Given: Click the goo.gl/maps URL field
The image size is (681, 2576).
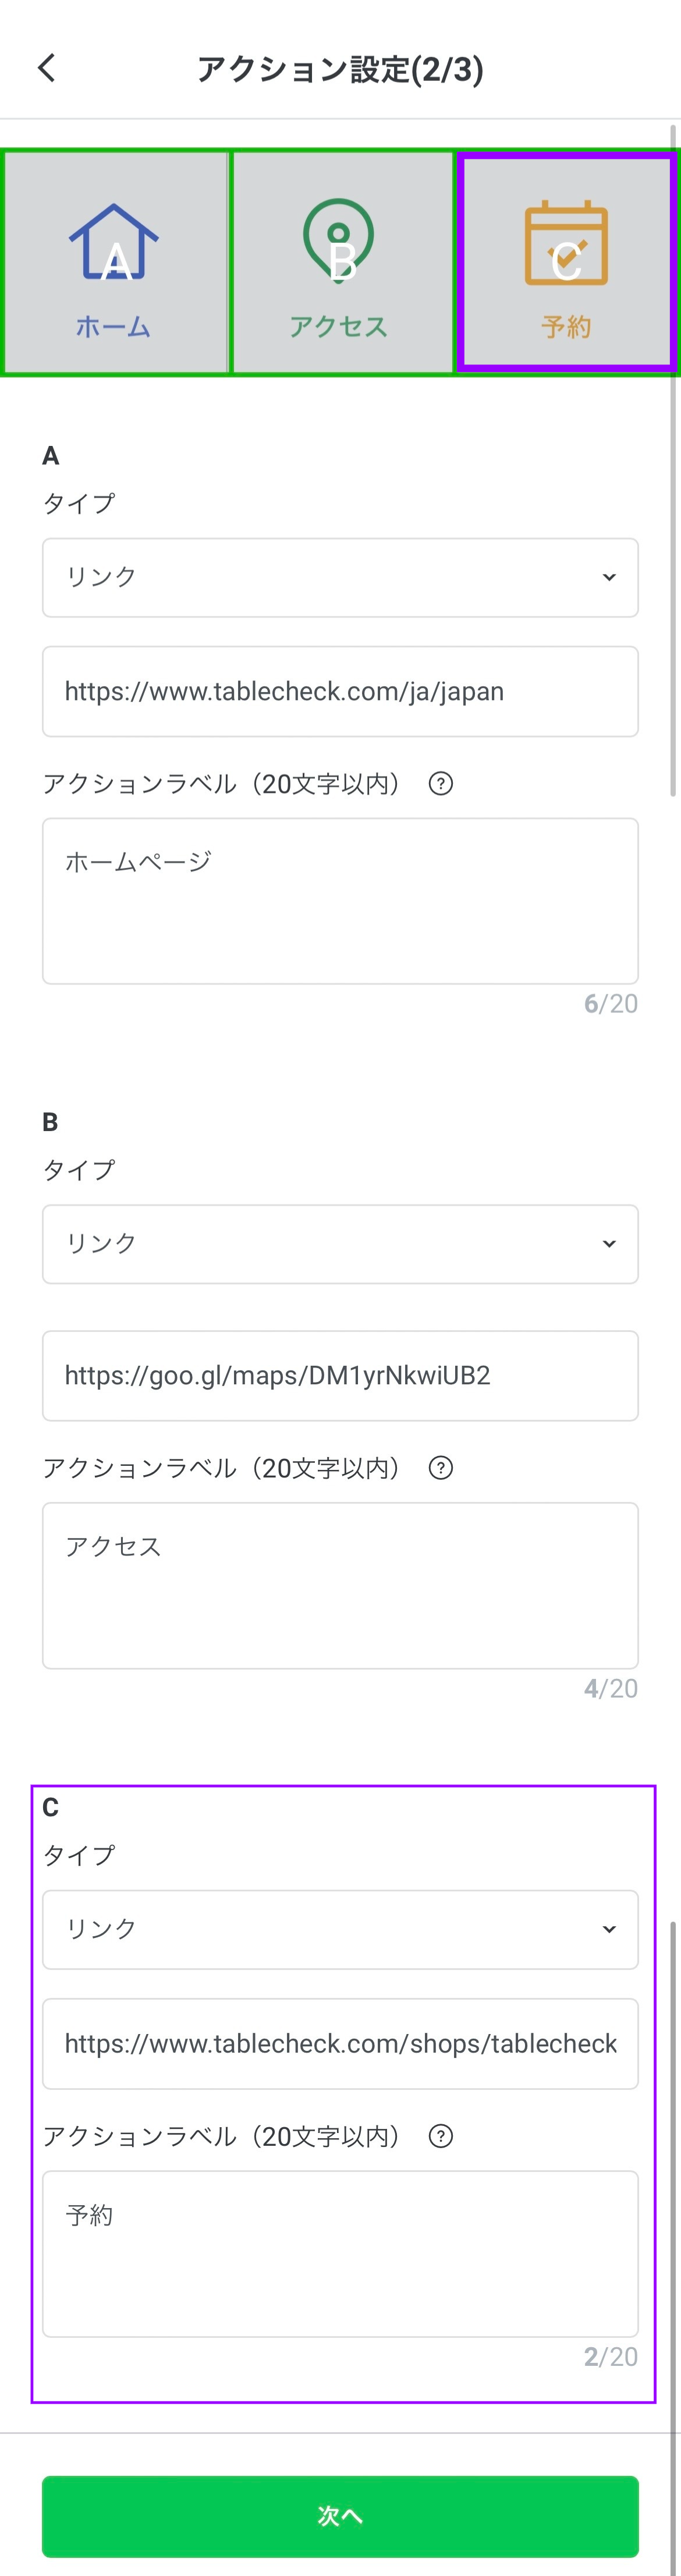Looking at the screenshot, I should [340, 1375].
